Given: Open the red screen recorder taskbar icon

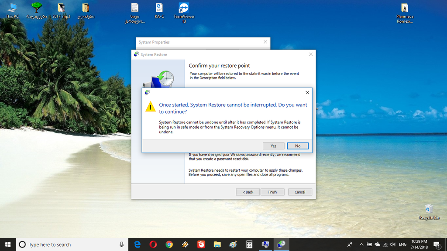Looking at the screenshot, I should (201, 244).
